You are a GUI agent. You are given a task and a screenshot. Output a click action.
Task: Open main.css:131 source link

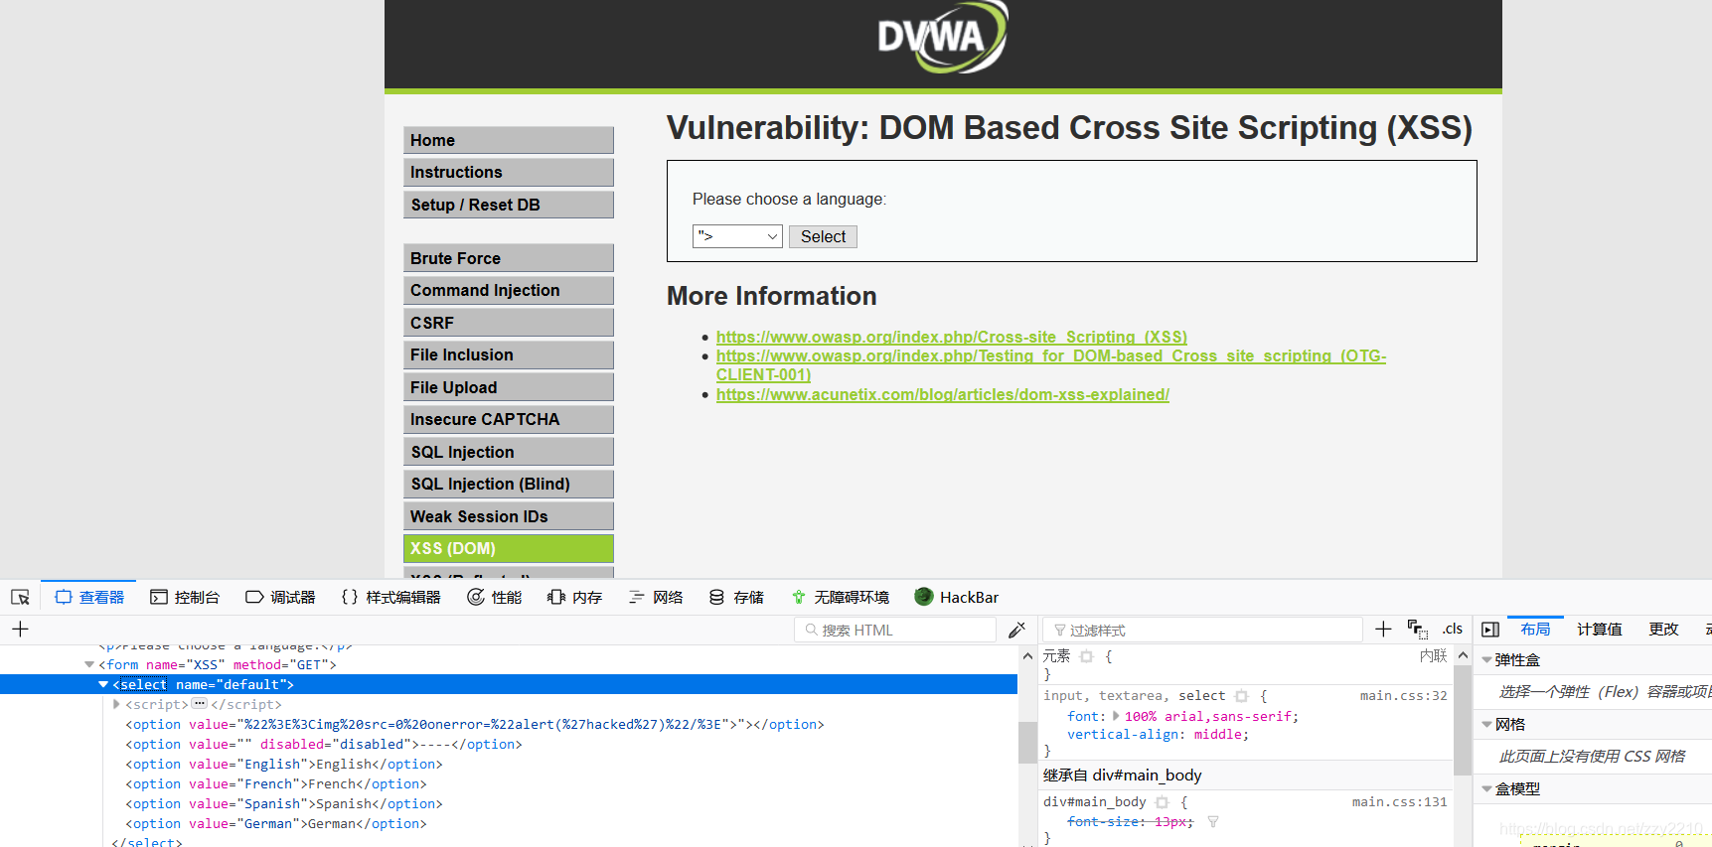pos(1399,802)
